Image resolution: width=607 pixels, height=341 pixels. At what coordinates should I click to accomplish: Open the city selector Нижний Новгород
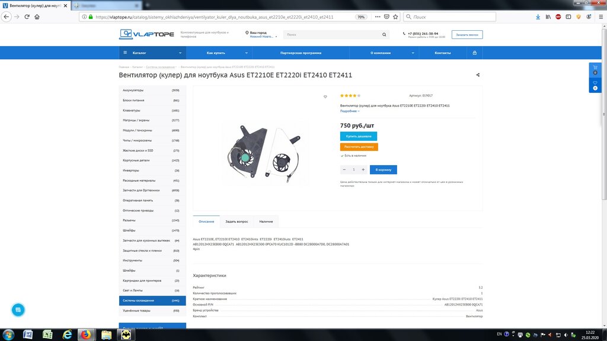263,37
